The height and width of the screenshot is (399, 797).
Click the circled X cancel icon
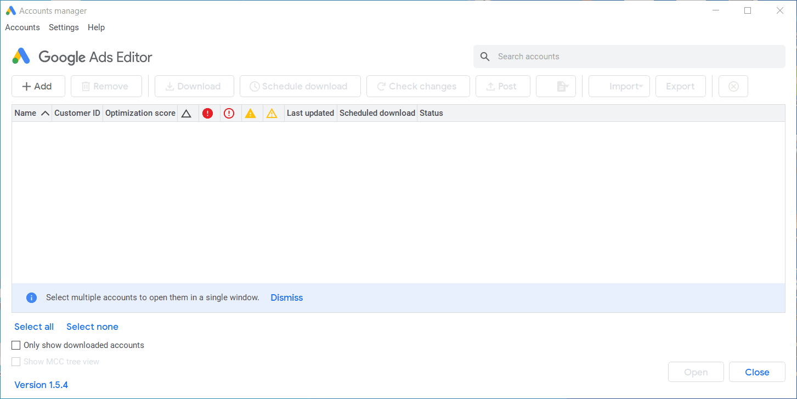733,86
